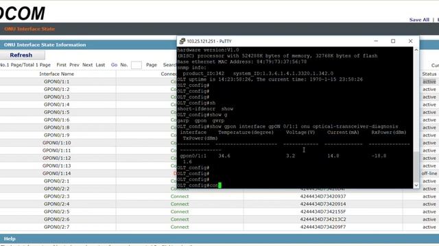Click the active status for GPON0/1:1
439x246 pixels.
click(429, 82)
